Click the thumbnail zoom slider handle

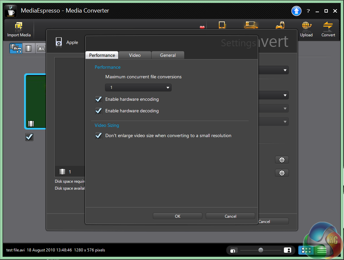coord(261,250)
